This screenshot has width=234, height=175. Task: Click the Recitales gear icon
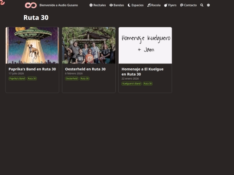[91, 5]
